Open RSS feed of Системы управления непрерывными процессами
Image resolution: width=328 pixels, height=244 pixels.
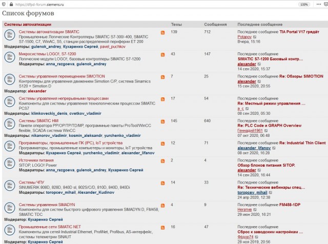click(162, 99)
